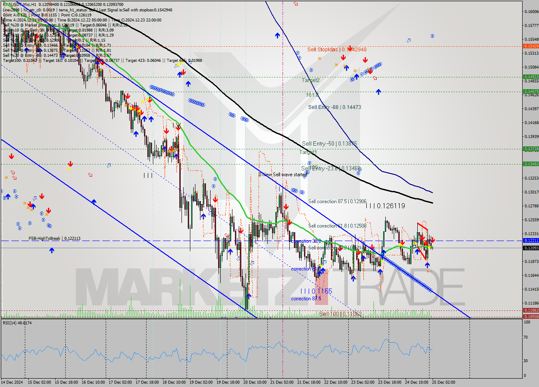Click the '16 Dec 10:00' time label

click(93, 382)
